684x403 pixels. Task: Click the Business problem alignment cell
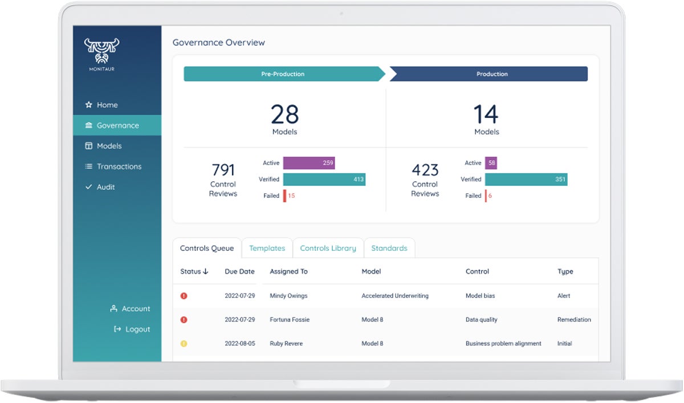(503, 344)
